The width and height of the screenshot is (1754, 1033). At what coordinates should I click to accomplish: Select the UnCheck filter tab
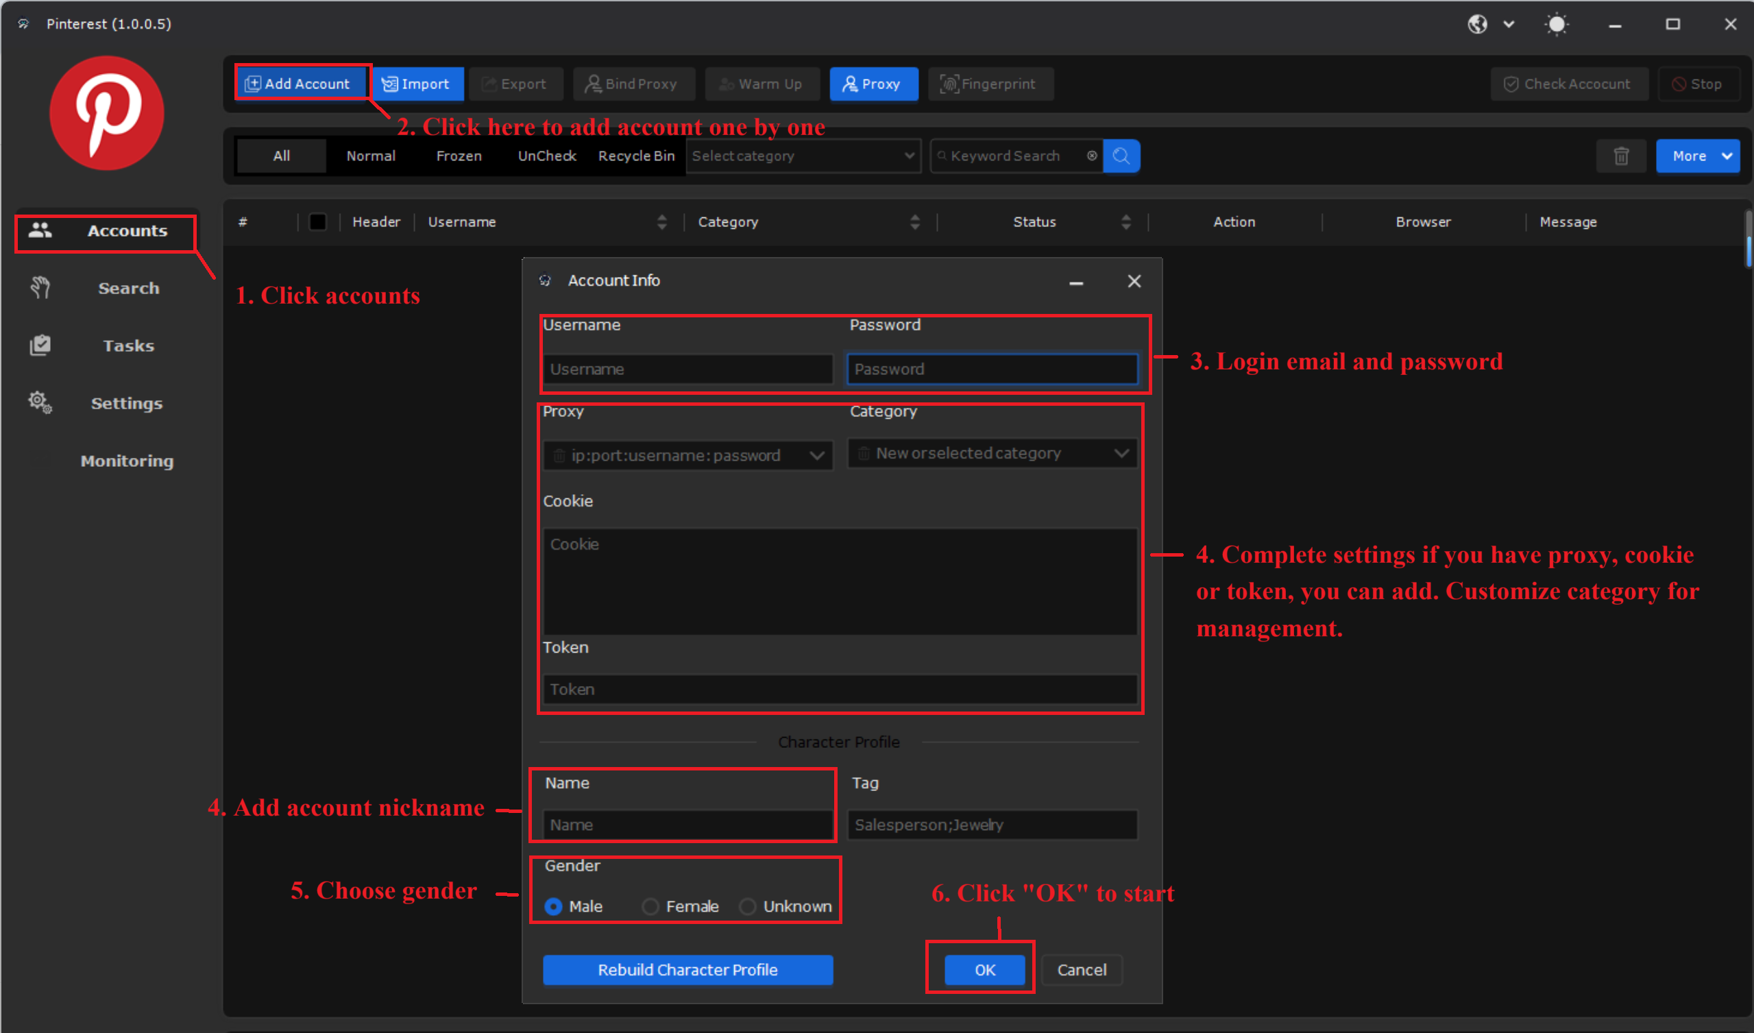pos(547,156)
